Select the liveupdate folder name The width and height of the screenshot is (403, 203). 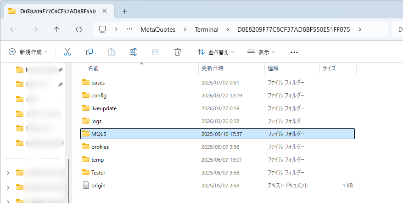(104, 108)
